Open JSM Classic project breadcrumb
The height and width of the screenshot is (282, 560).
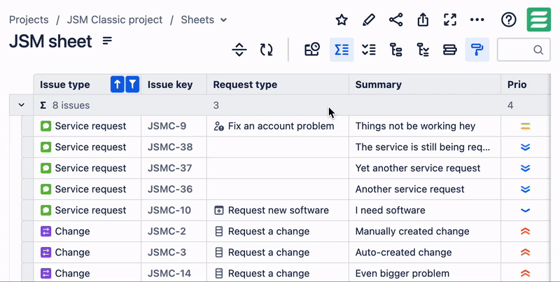115,20
